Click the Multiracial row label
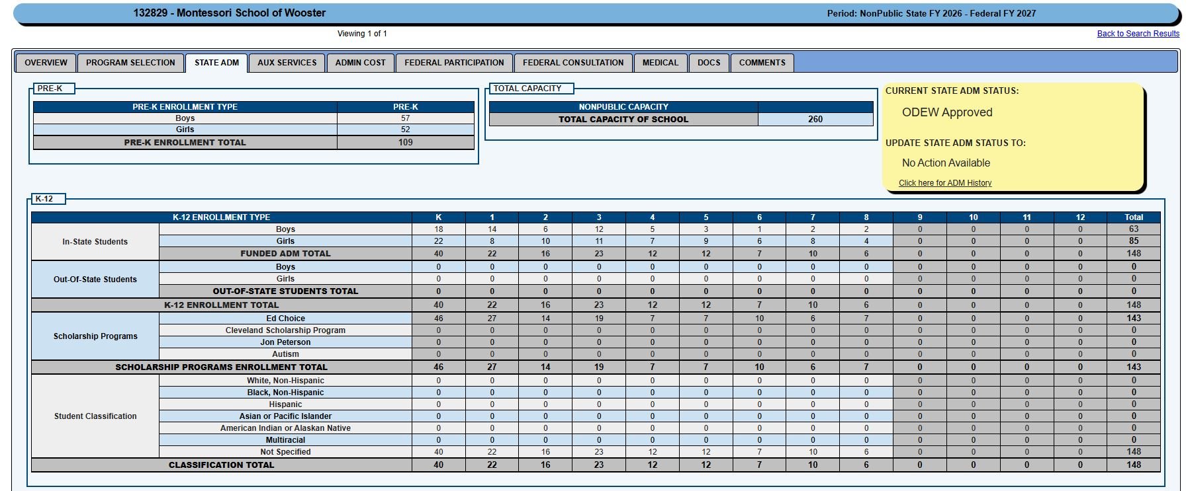Screen dimensions: 1188x491 285,440
